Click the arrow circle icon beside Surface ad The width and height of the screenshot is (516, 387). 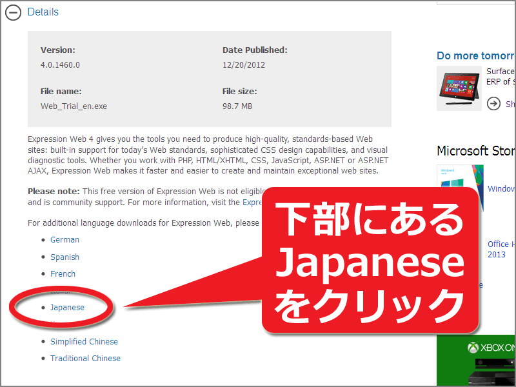493,104
